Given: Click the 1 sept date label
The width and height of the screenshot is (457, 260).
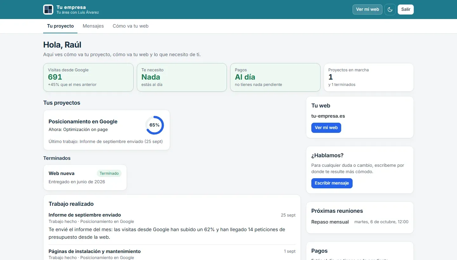Looking at the screenshot, I should pyautogui.click(x=290, y=251).
